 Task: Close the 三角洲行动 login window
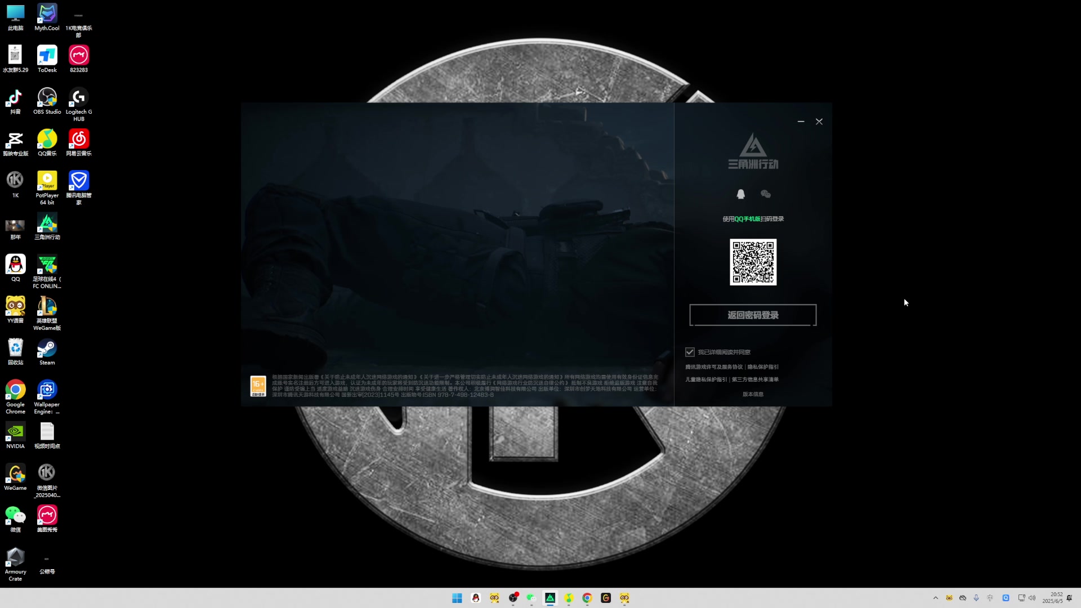819,122
